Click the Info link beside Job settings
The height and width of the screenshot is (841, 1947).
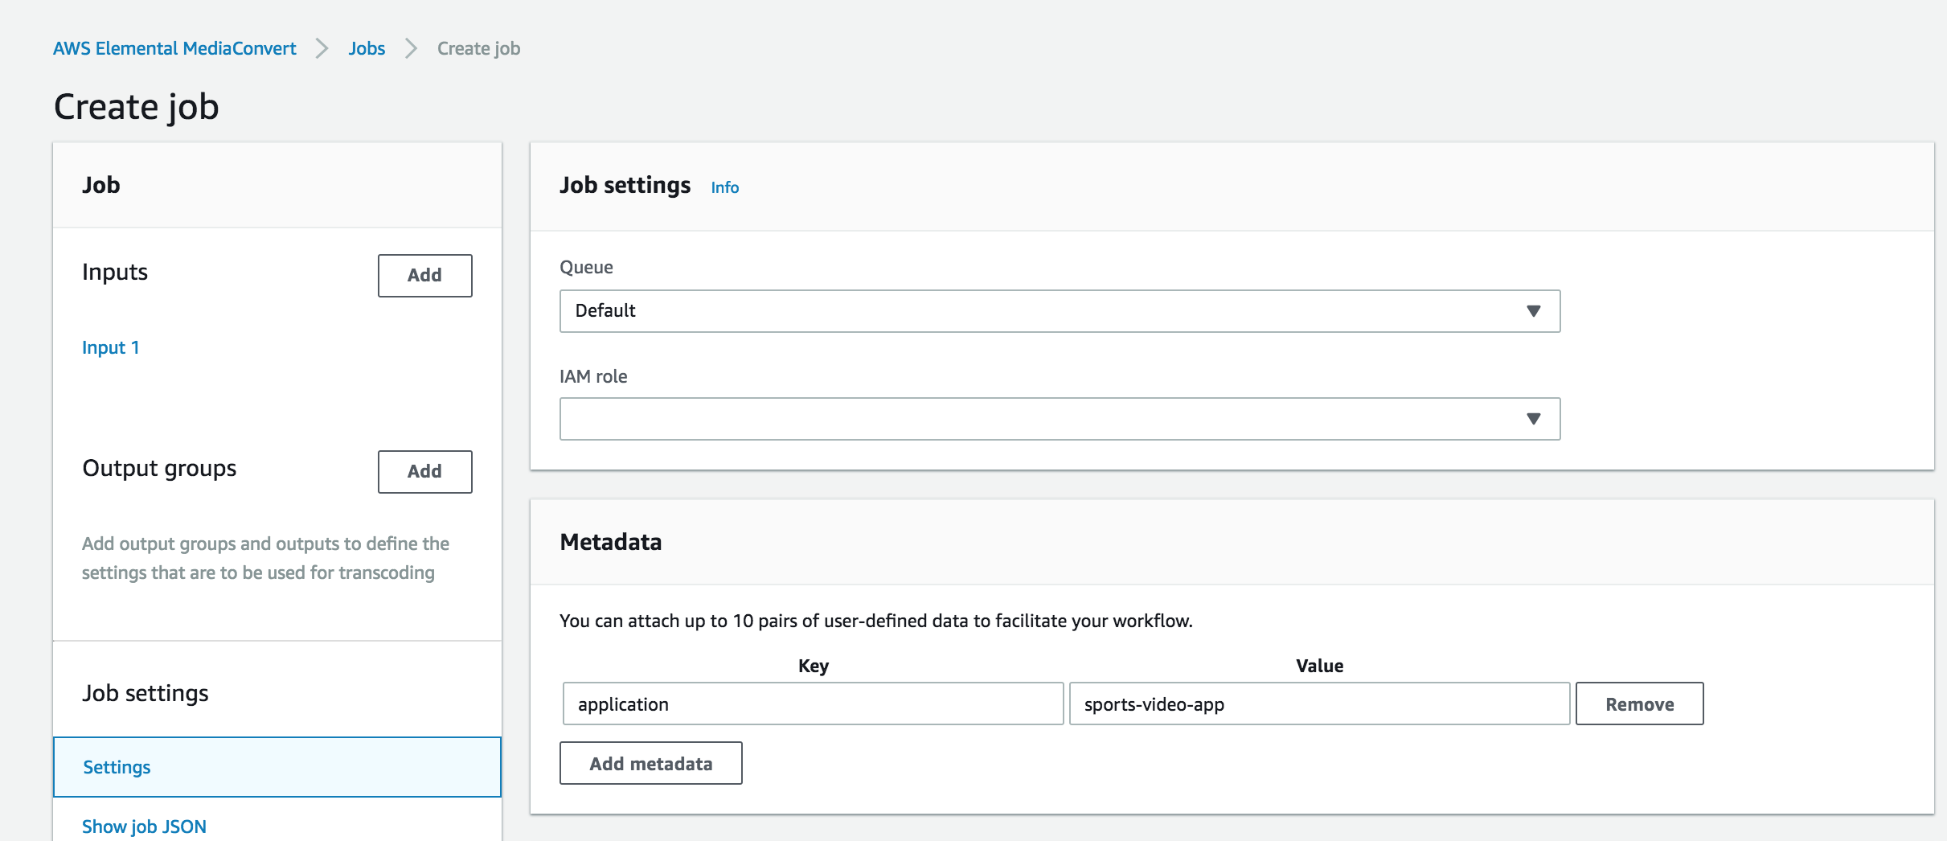tap(724, 187)
